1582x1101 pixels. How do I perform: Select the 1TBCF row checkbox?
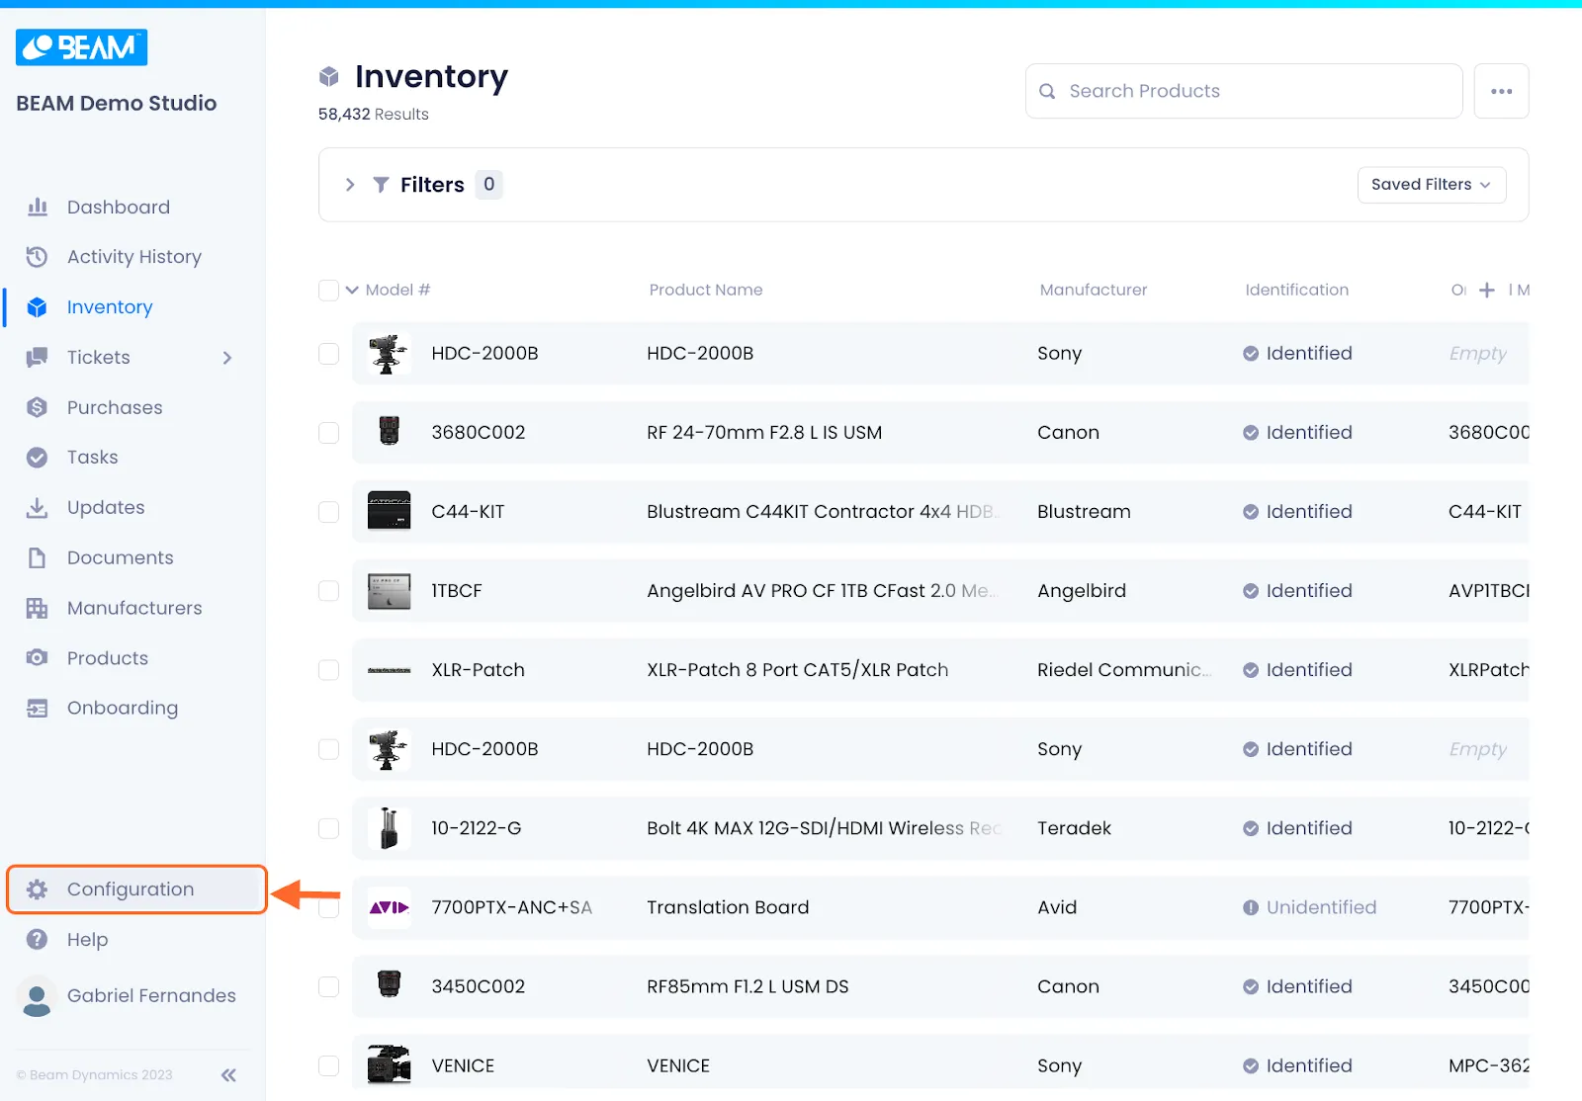point(328,590)
